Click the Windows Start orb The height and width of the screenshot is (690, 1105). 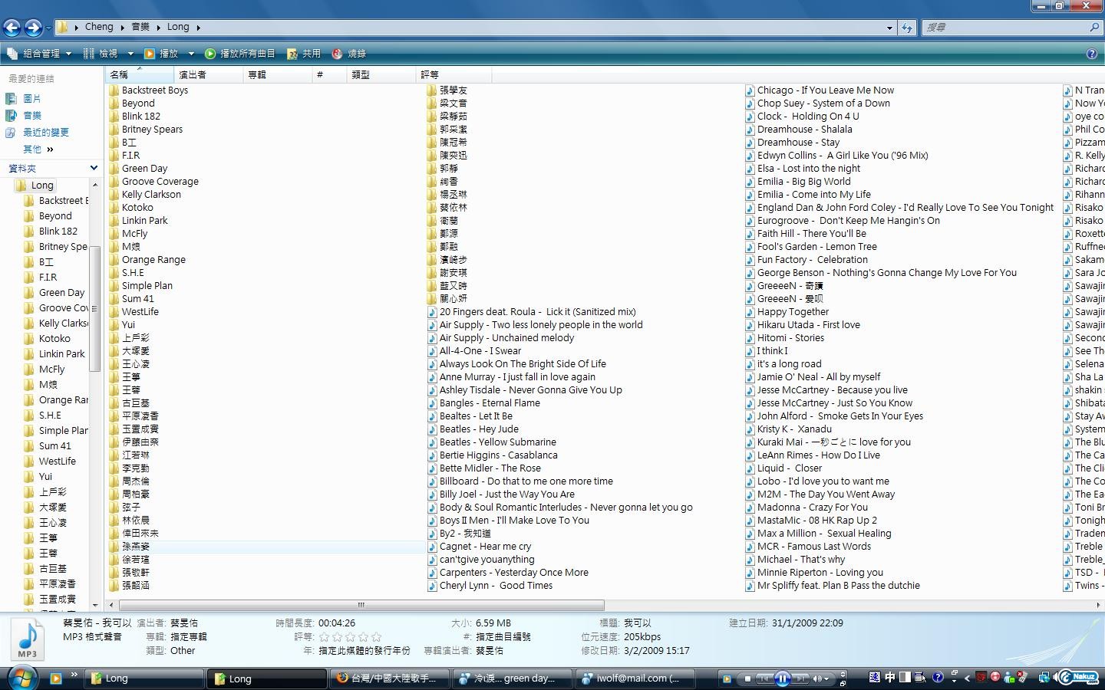click(22, 678)
